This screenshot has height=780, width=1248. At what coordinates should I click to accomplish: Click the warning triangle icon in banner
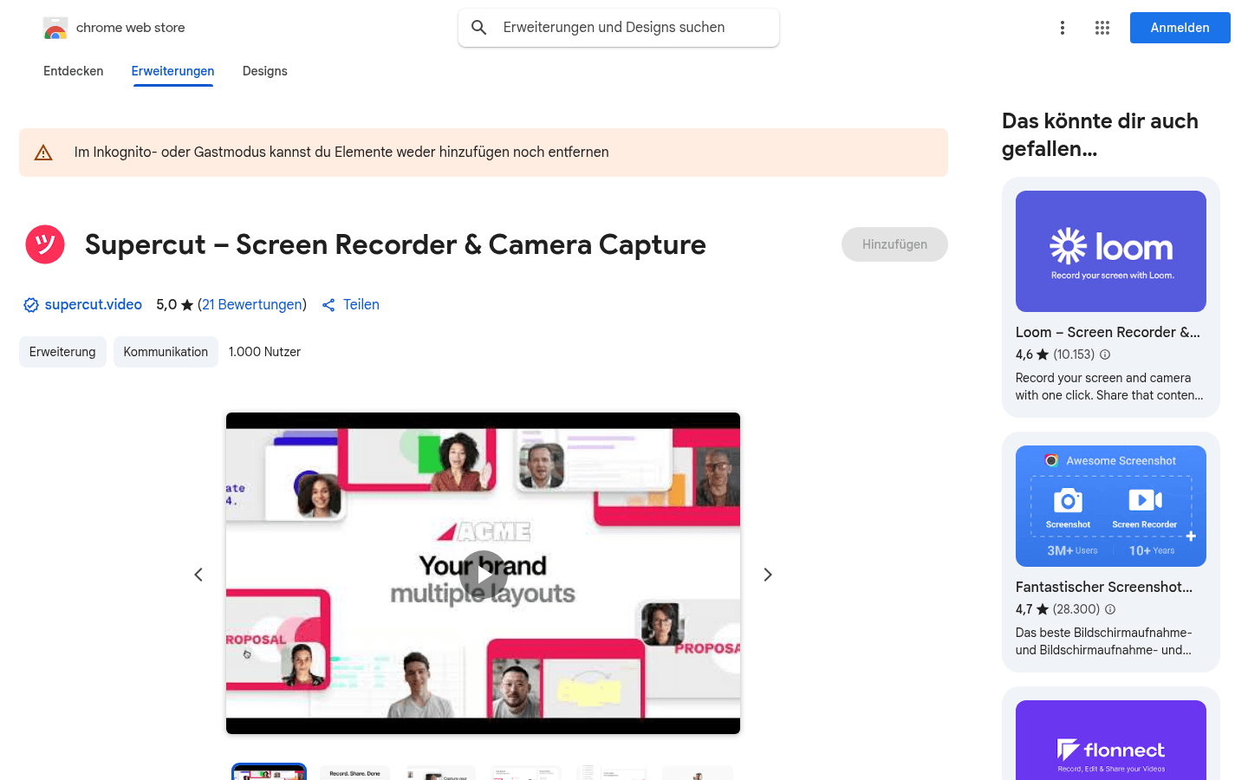click(43, 153)
